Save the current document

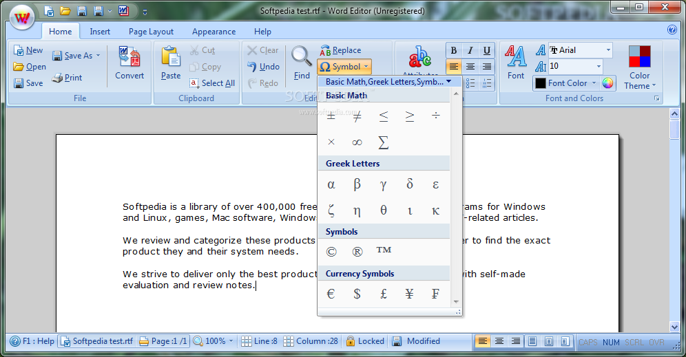click(28, 83)
